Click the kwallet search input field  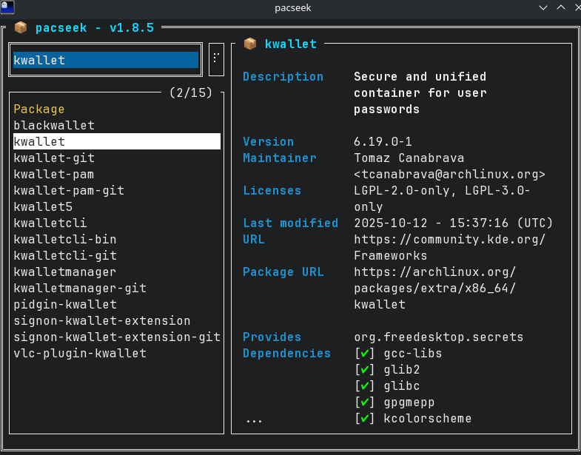pos(105,60)
